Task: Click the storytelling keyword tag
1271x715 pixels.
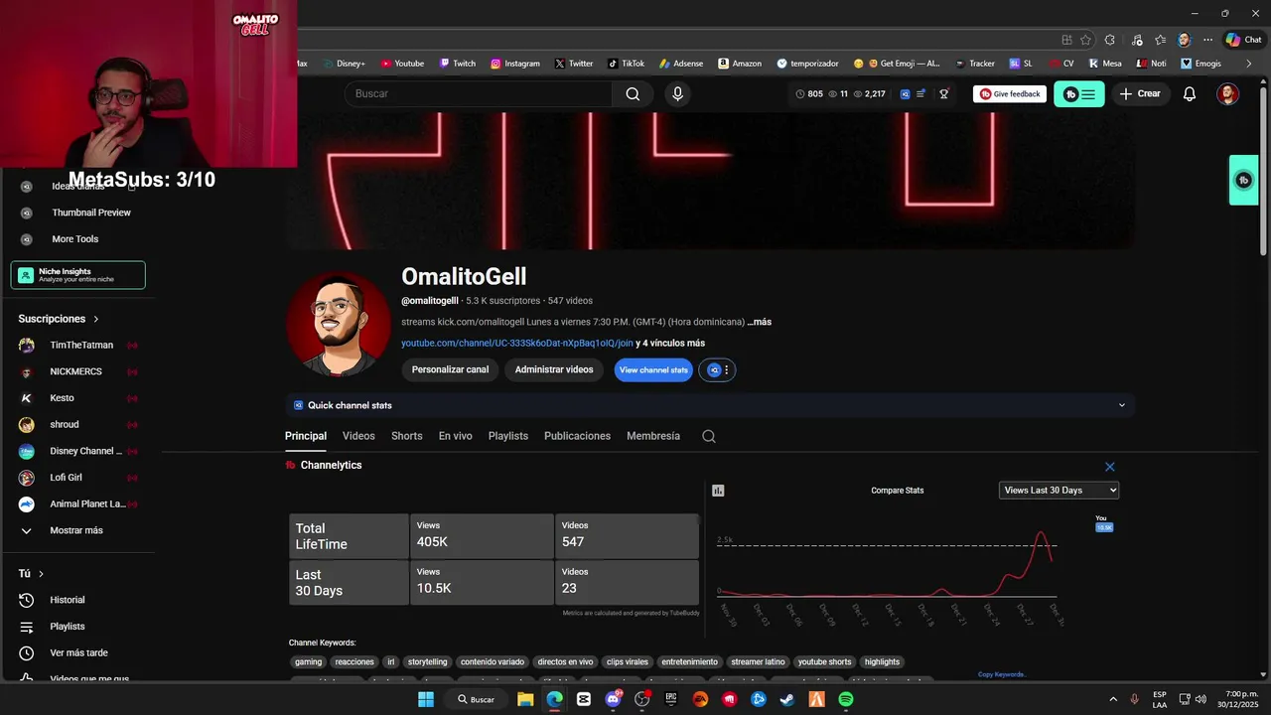Action: click(x=428, y=662)
